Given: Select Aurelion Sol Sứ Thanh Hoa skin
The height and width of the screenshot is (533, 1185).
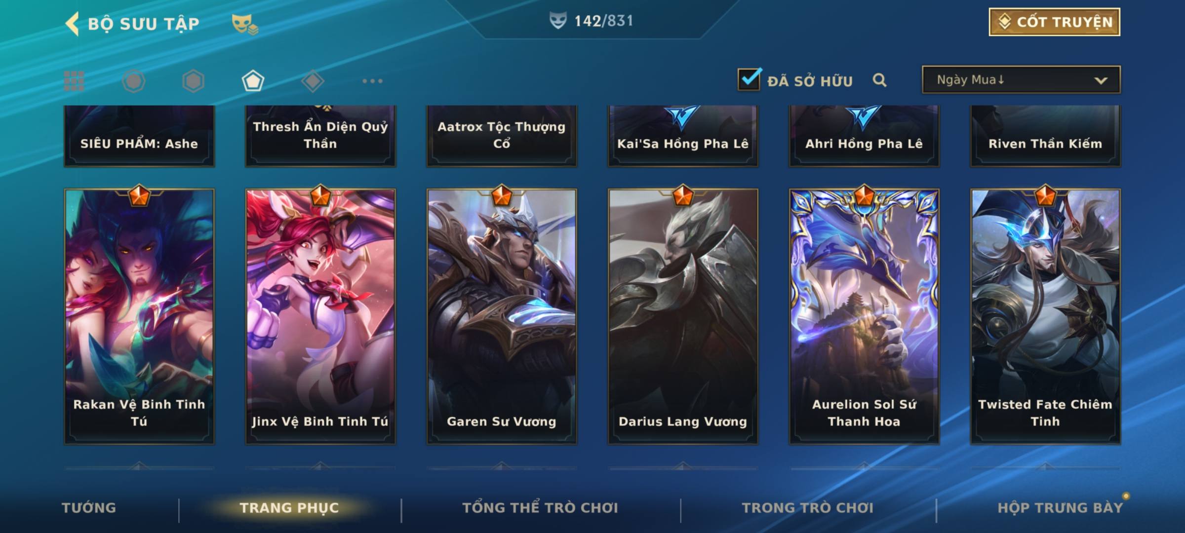Looking at the screenshot, I should [x=864, y=316].
